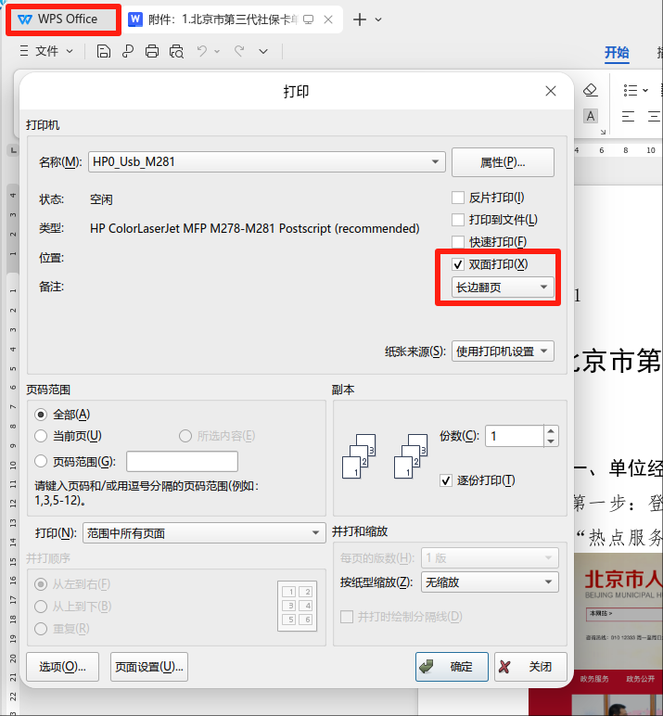This screenshot has height=716, width=663.
Task: Click the ruler tab selector L icon
Action: coord(13,150)
